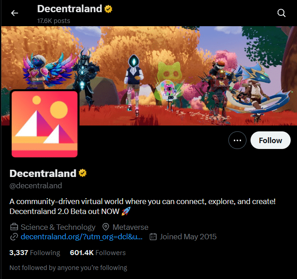This screenshot has width=297, height=279.
Task: Click 'Not followed by anyone you're following'
Action: pos(68,268)
